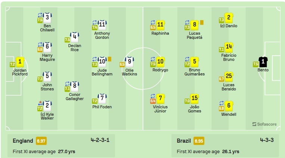
Task: Select Ollie Watkins' number 9 shirt
Action: [x=129, y=62]
